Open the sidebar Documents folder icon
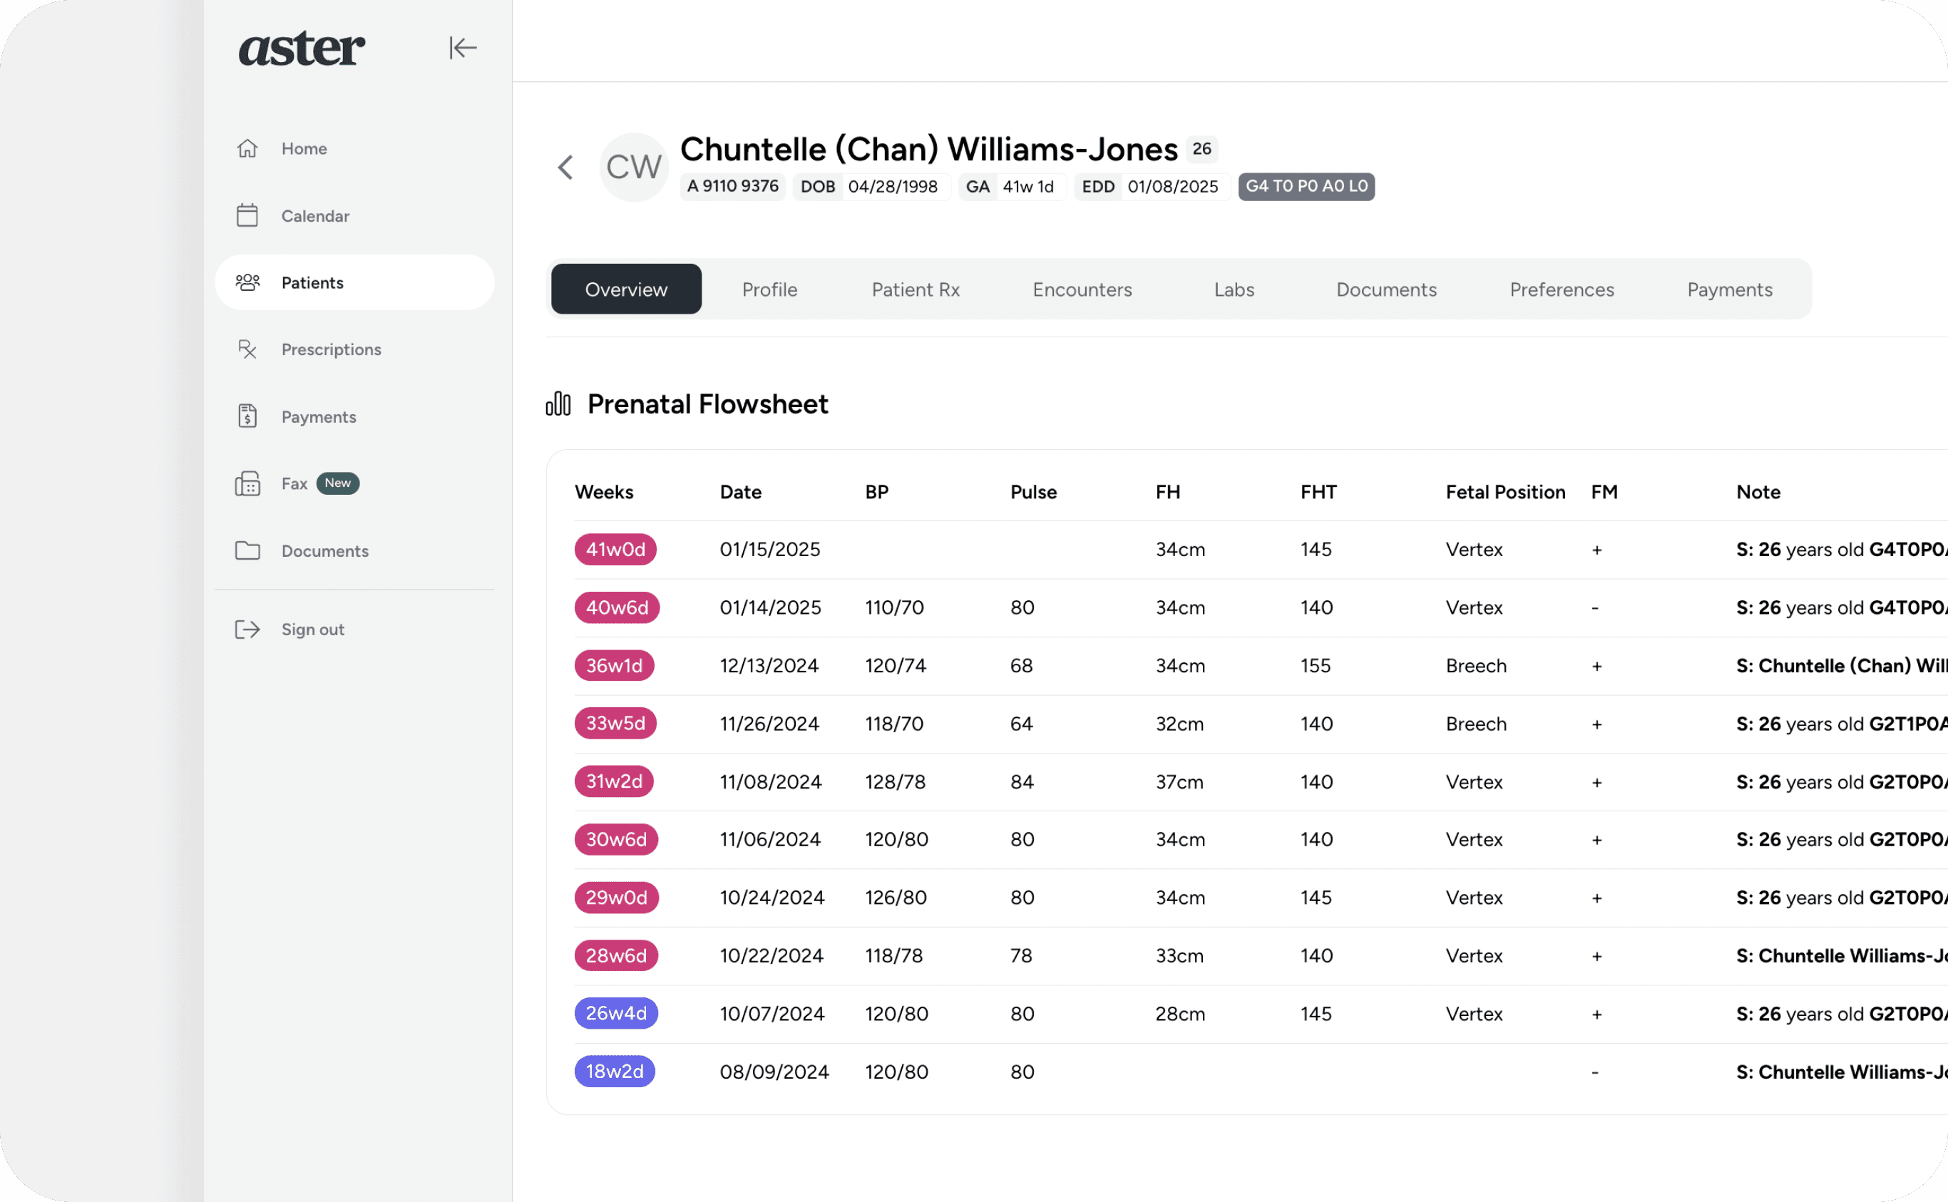Screen dimensions: 1948x1202 click(x=247, y=550)
